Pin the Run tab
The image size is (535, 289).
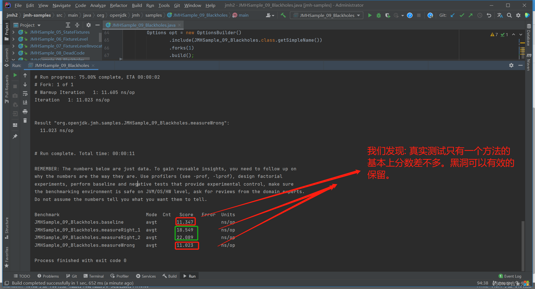point(15,136)
